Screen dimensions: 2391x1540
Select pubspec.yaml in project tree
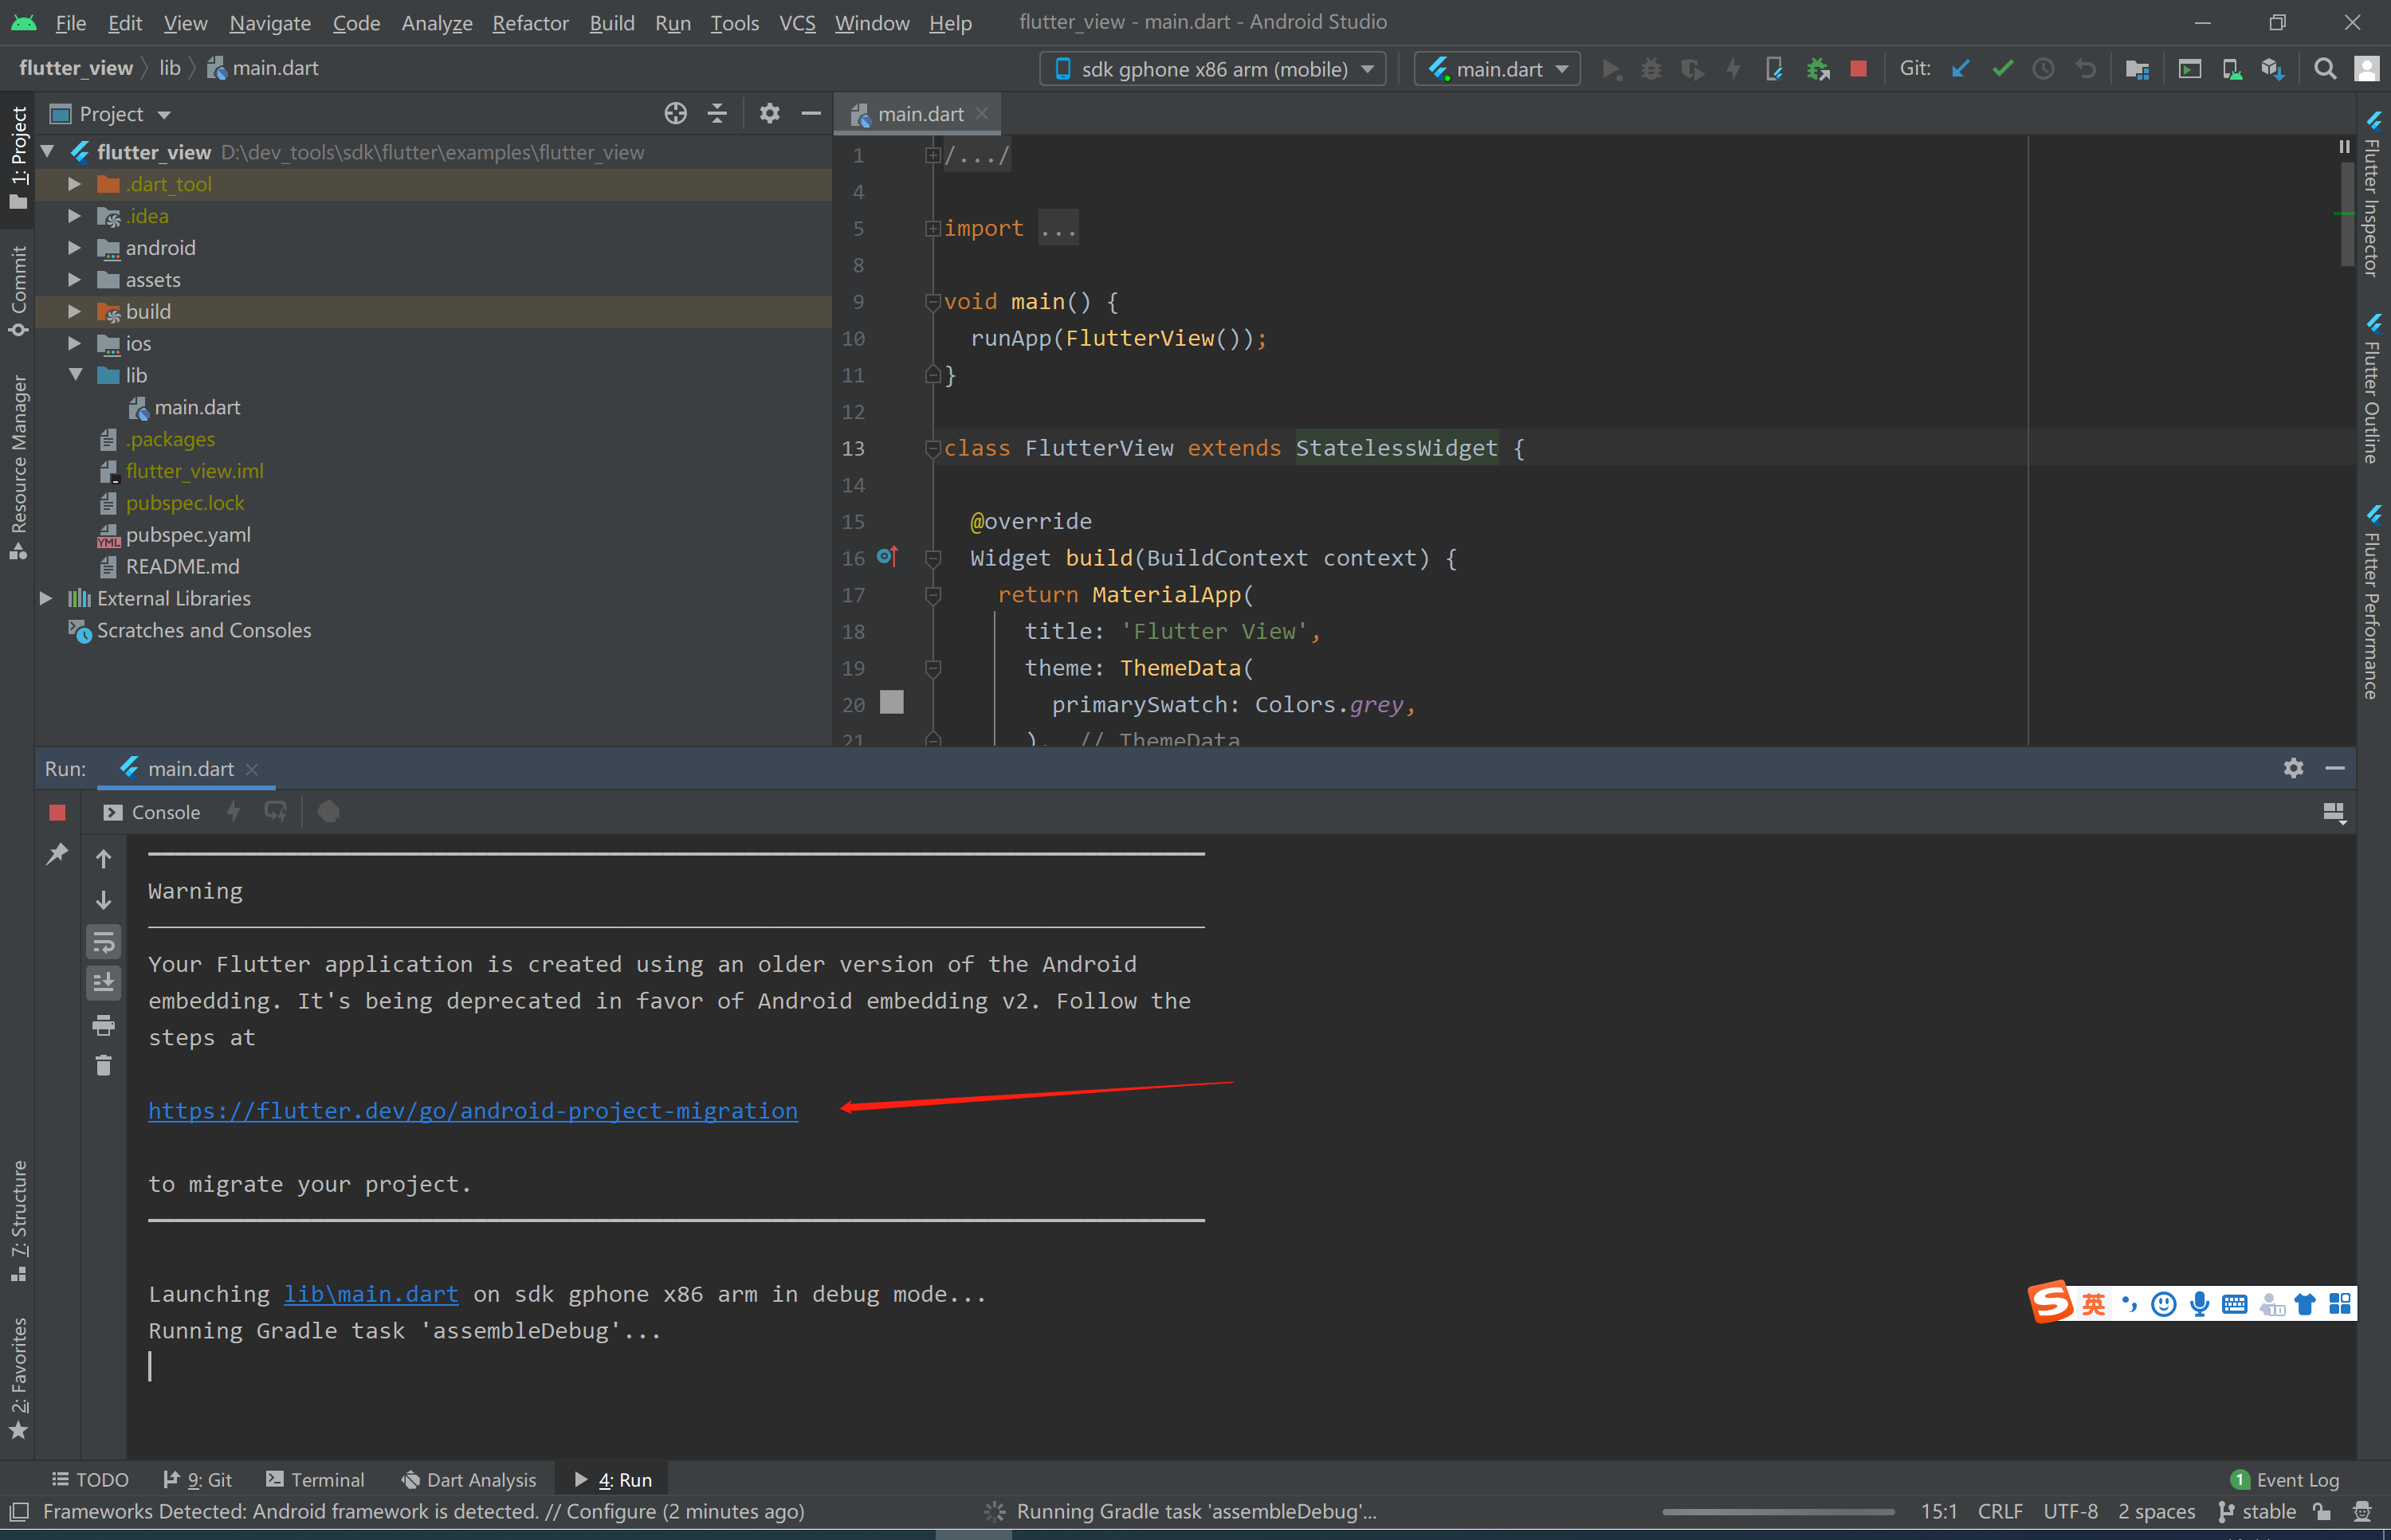[188, 534]
